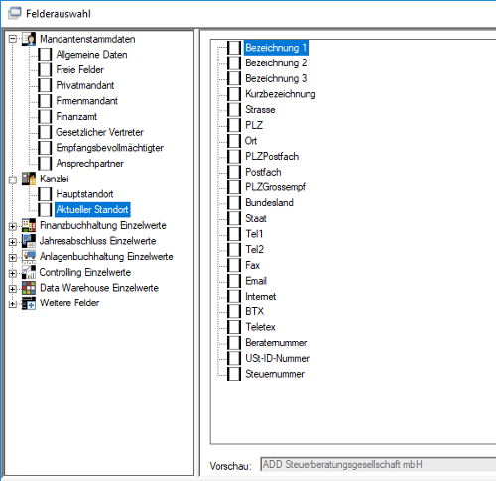This screenshot has height=481, width=496.
Task: Collapse the Mandantenstammdaten tree node
Action: pyautogui.click(x=13, y=39)
